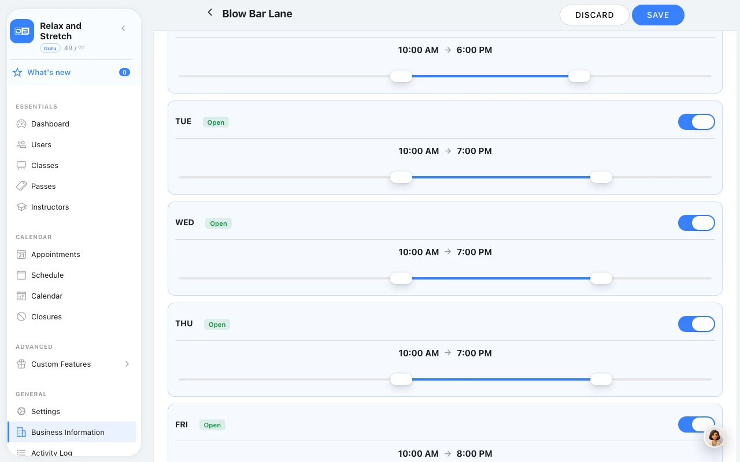Click Thursday's closing time slider handle
The height and width of the screenshot is (462, 740).
[x=601, y=379]
